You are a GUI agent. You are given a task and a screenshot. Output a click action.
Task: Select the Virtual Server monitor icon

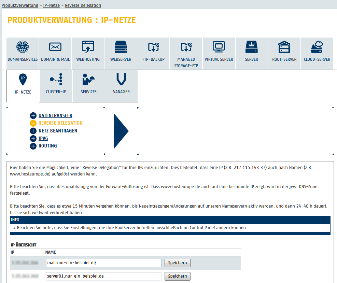coord(219,47)
